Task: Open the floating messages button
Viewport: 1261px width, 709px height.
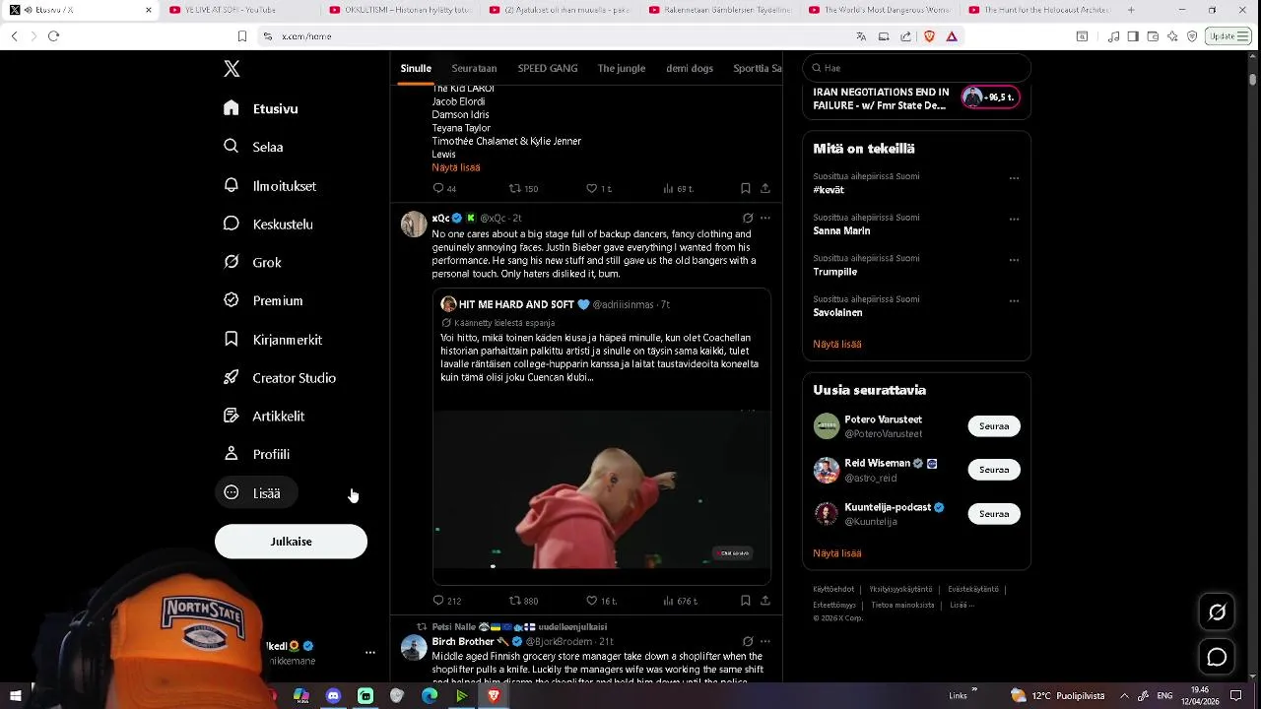Action: point(1218,657)
